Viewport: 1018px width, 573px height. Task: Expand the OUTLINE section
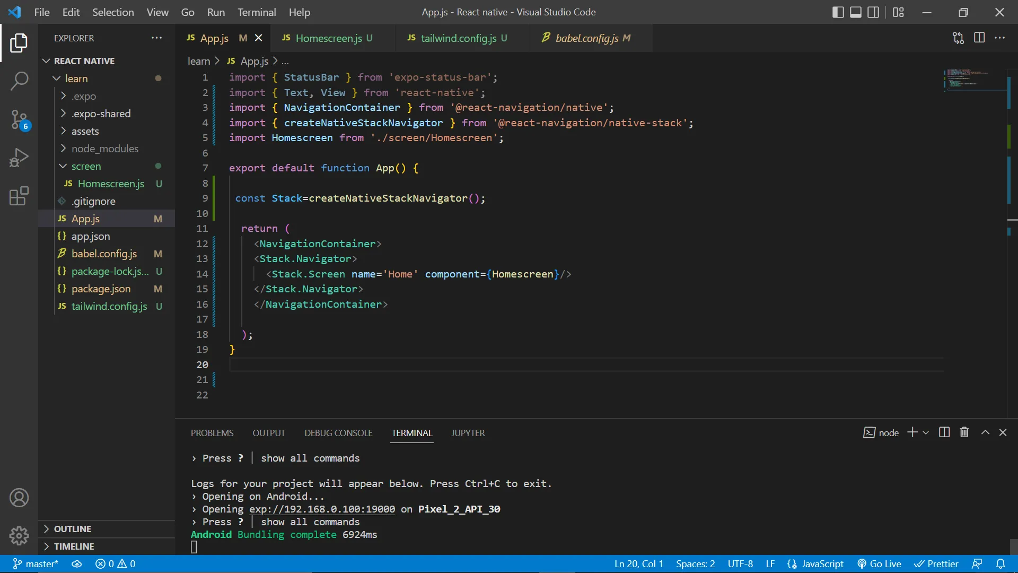(73, 529)
